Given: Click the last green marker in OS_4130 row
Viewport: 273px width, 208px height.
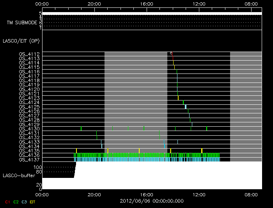Looking at the screenshot, I should (207, 129).
